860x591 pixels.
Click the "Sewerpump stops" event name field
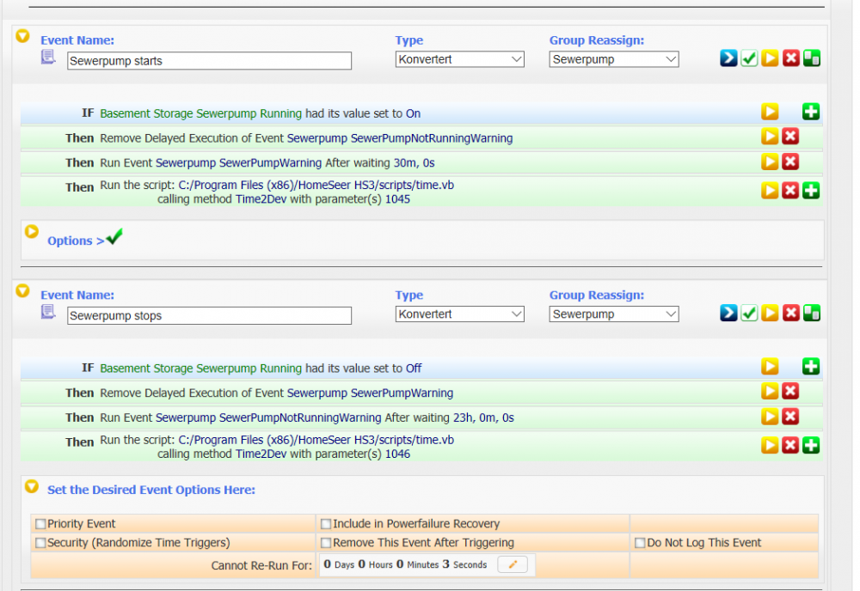(209, 316)
